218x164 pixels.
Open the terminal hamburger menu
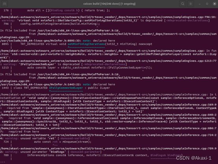(x=190, y=4)
